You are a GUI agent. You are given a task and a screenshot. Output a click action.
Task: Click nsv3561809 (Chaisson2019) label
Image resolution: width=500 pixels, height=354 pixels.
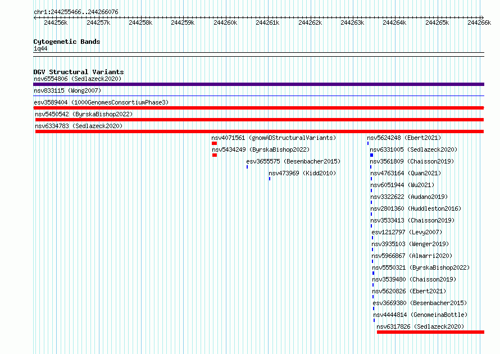point(412,161)
